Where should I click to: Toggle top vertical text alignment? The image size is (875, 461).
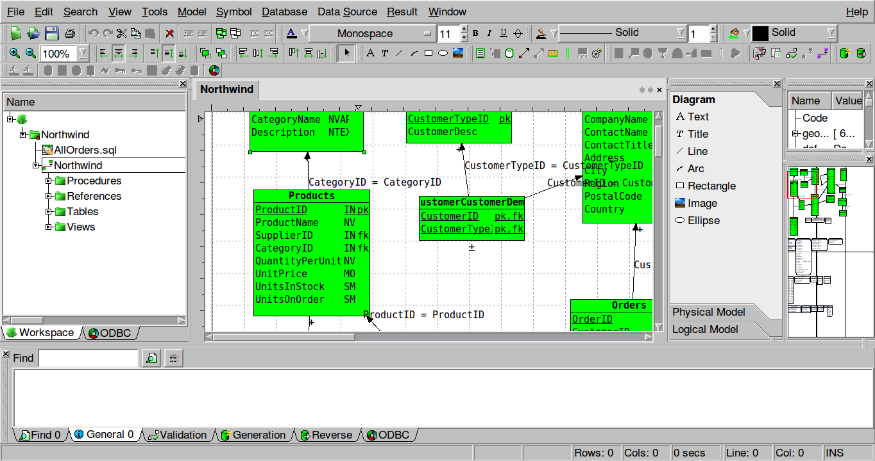pyautogui.click(x=155, y=53)
